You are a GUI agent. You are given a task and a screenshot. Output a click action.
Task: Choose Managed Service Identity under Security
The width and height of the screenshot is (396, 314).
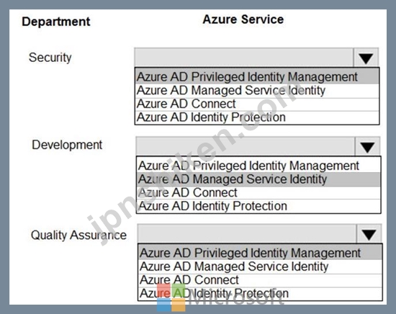pyautogui.click(x=257, y=91)
